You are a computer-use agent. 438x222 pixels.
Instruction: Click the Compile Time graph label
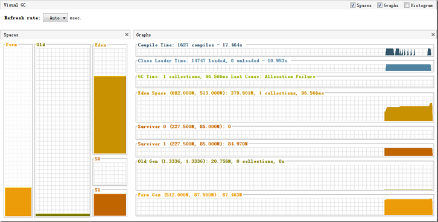click(x=190, y=45)
